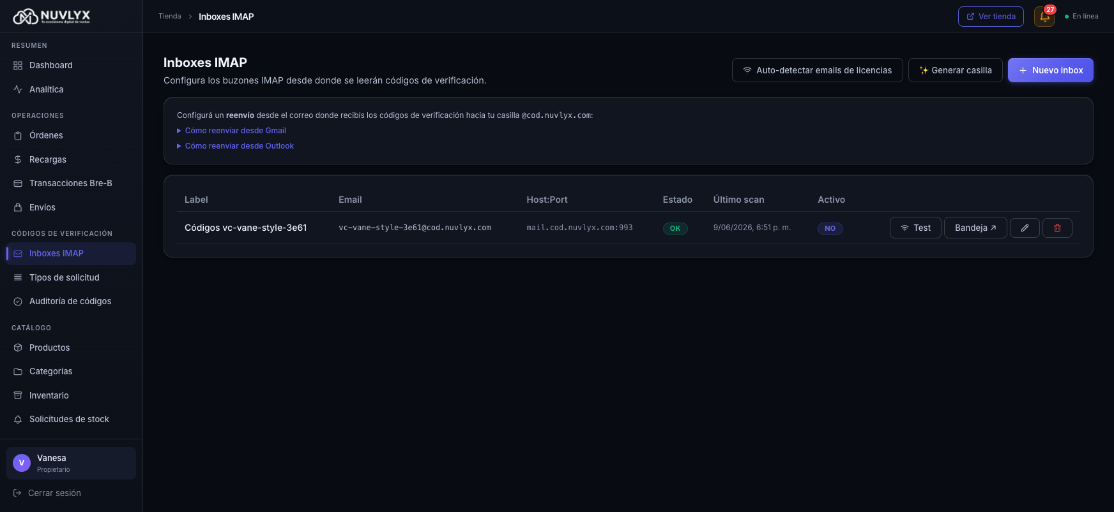Click the OK estado badge
The width and height of the screenshot is (1114, 512).
point(675,228)
